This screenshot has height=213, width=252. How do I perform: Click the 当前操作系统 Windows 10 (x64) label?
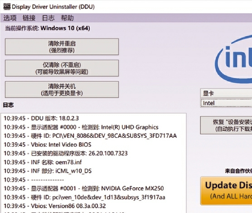tap(48, 28)
